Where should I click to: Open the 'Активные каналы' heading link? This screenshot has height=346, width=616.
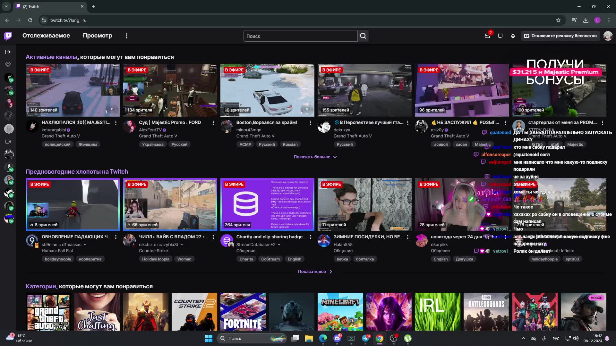tap(51, 57)
